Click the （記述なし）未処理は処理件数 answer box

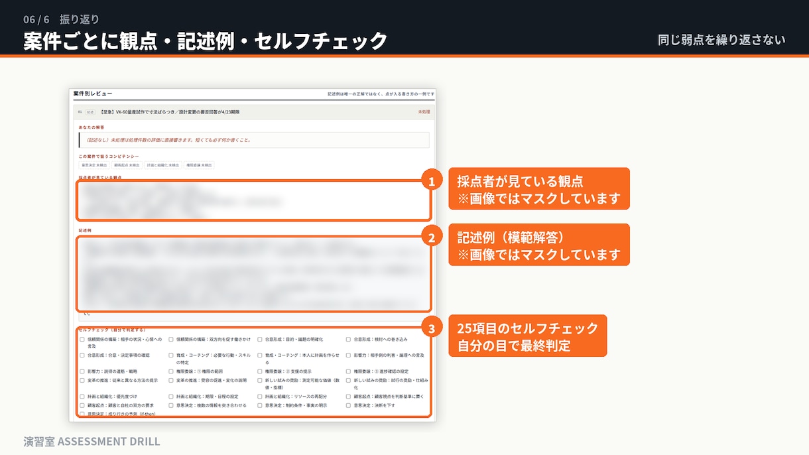[x=253, y=140]
